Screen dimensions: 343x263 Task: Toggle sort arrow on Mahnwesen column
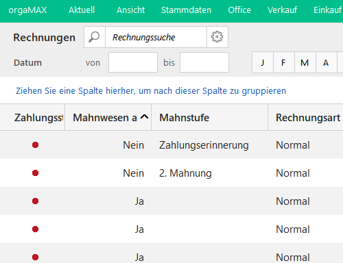144,117
